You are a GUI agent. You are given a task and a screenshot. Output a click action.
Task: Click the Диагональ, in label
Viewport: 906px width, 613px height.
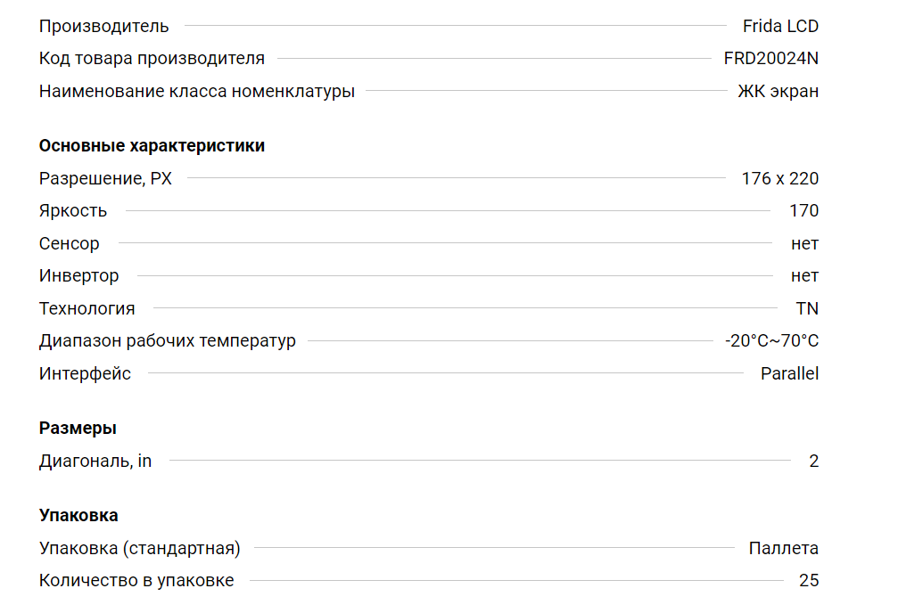[95, 462]
